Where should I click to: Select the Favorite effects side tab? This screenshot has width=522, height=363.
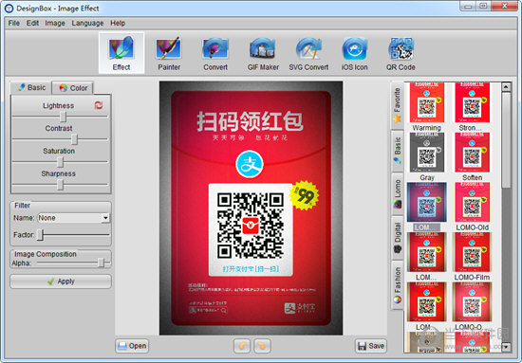(397, 104)
